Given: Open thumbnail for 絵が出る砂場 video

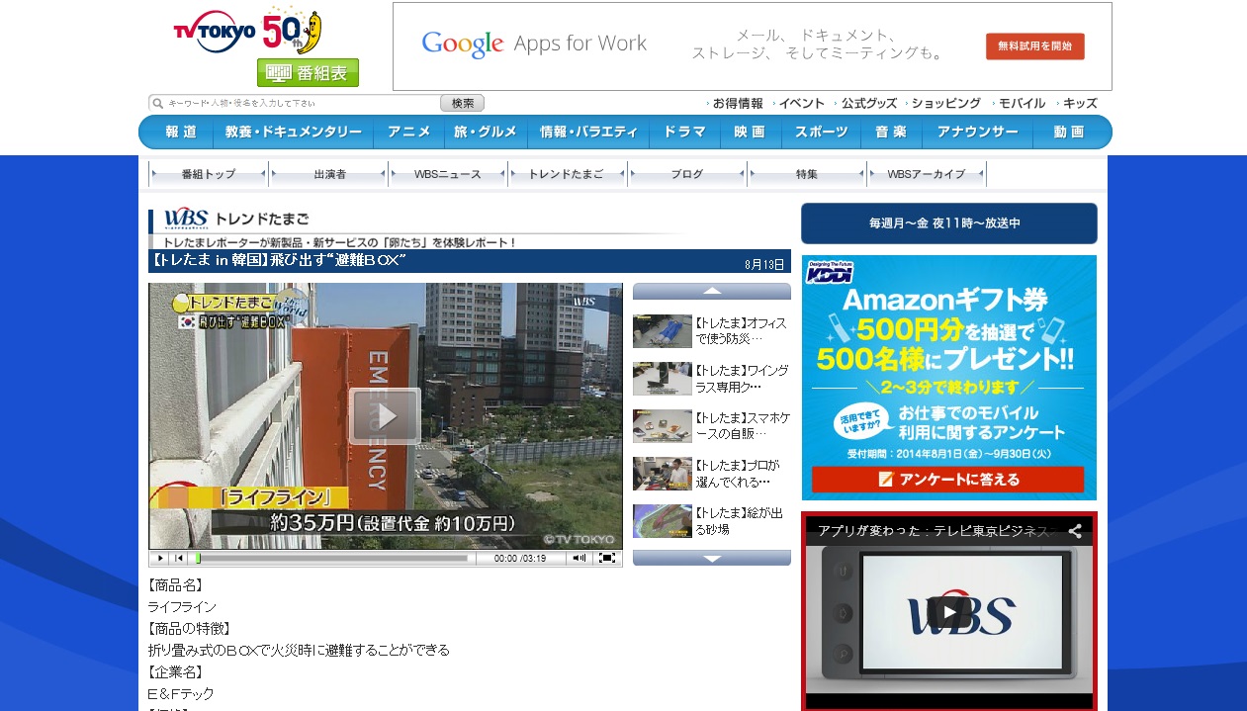Looking at the screenshot, I should coord(662,521).
